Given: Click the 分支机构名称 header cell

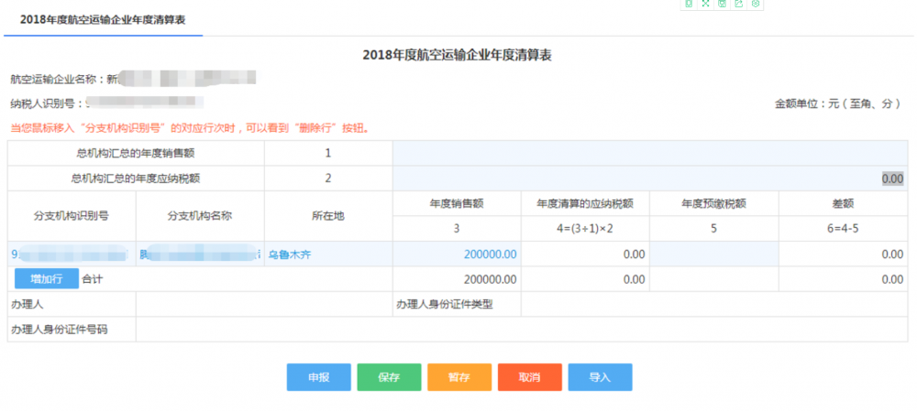Looking at the screenshot, I should point(200,216).
